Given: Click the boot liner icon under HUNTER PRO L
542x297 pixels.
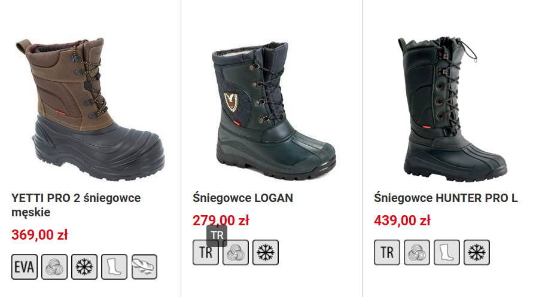Looking at the screenshot, I should point(447,252).
